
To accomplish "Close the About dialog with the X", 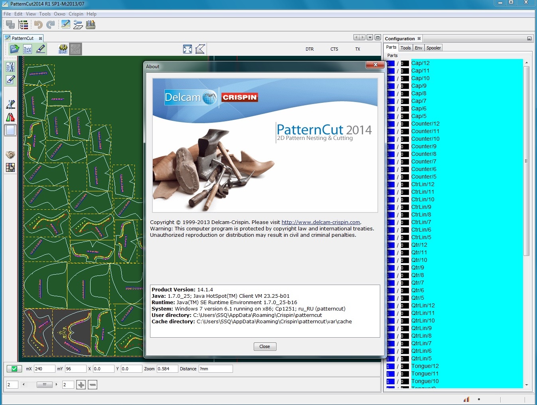I will [375, 65].
